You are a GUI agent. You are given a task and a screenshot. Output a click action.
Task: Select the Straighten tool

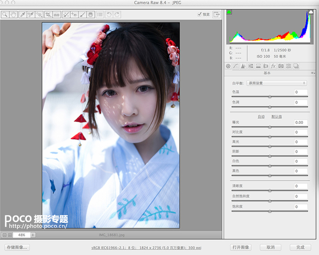tap(57, 14)
